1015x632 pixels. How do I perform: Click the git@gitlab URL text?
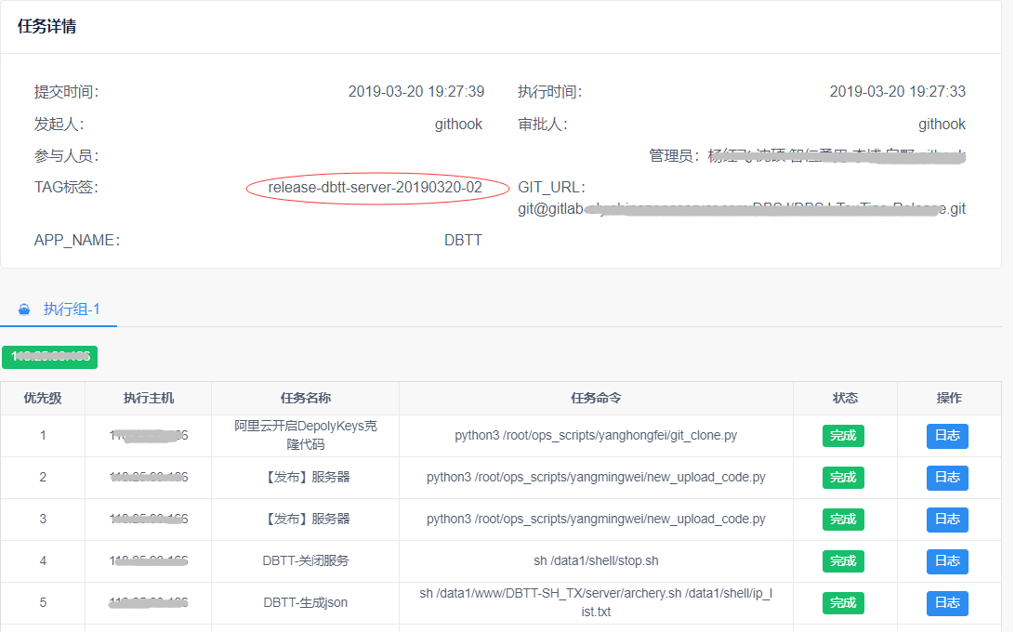(742, 208)
